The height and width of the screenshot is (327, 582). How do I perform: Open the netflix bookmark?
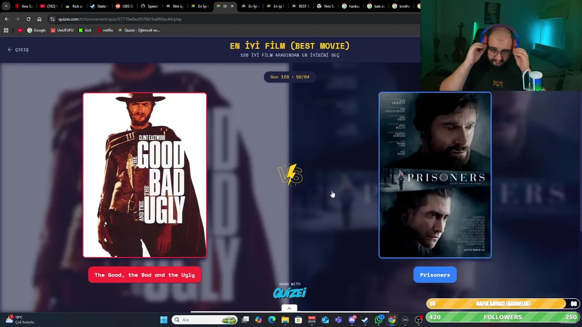[x=105, y=30]
